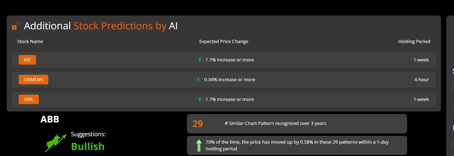Click the Additional Stock Predictions by AI heading
The image size is (454, 156).
coord(101,26)
